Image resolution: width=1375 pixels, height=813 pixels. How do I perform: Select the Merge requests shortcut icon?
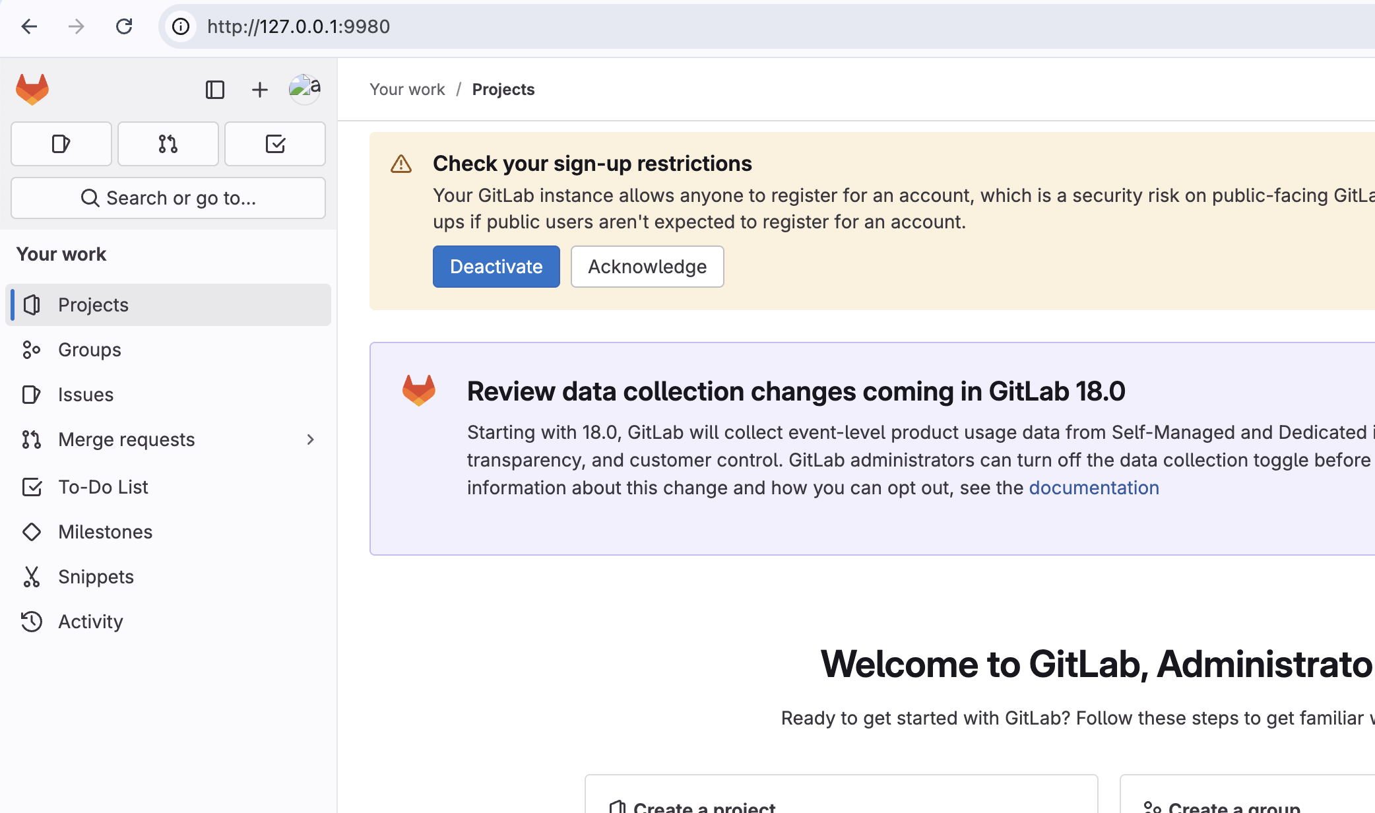168,144
